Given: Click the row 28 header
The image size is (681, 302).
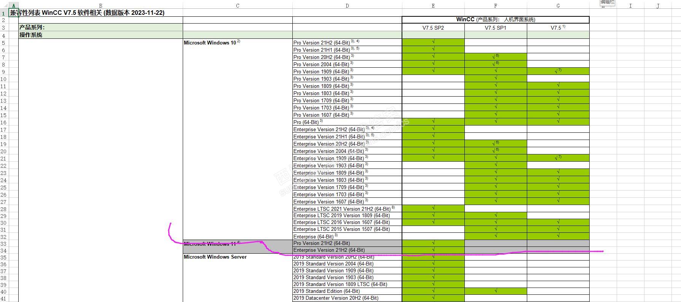Looking at the screenshot, I should click(x=4, y=209).
